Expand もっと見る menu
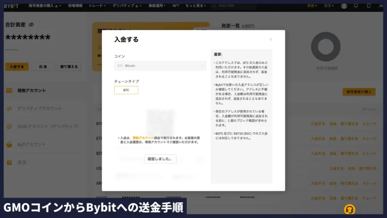Screen dimensions: 387x218 195,6
